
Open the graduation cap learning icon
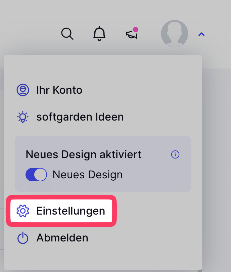click(x=131, y=34)
